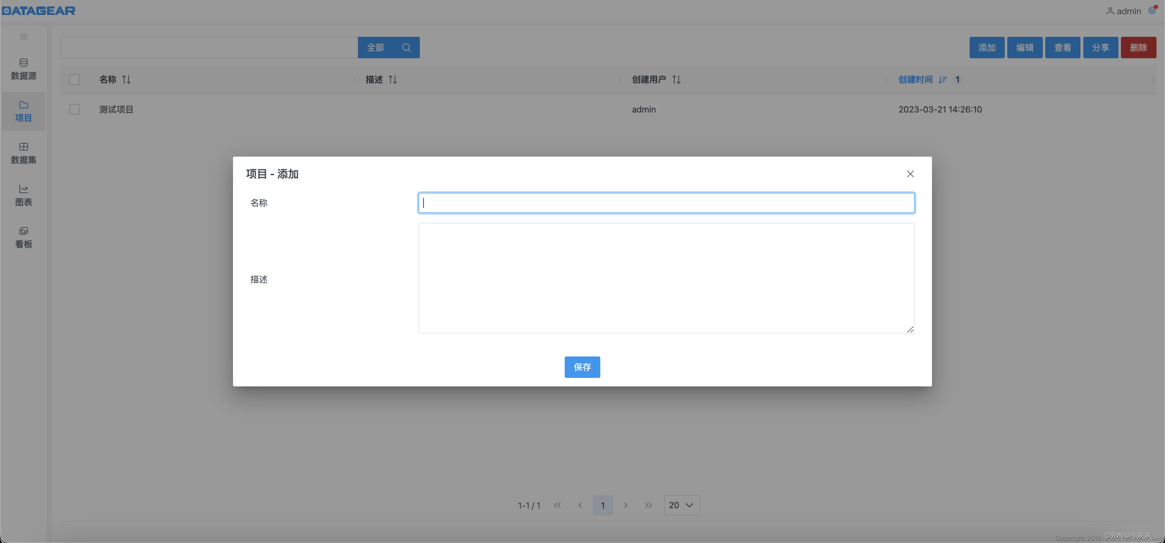Go to first page double-left arrow
This screenshot has height=543, width=1165.
point(557,505)
